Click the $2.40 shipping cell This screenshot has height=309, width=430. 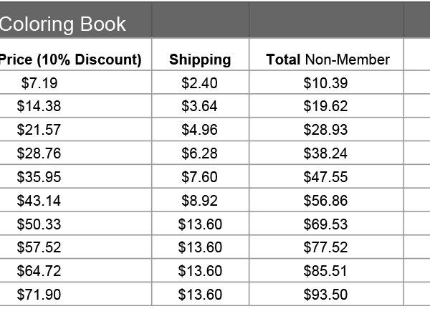[x=200, y=83]
